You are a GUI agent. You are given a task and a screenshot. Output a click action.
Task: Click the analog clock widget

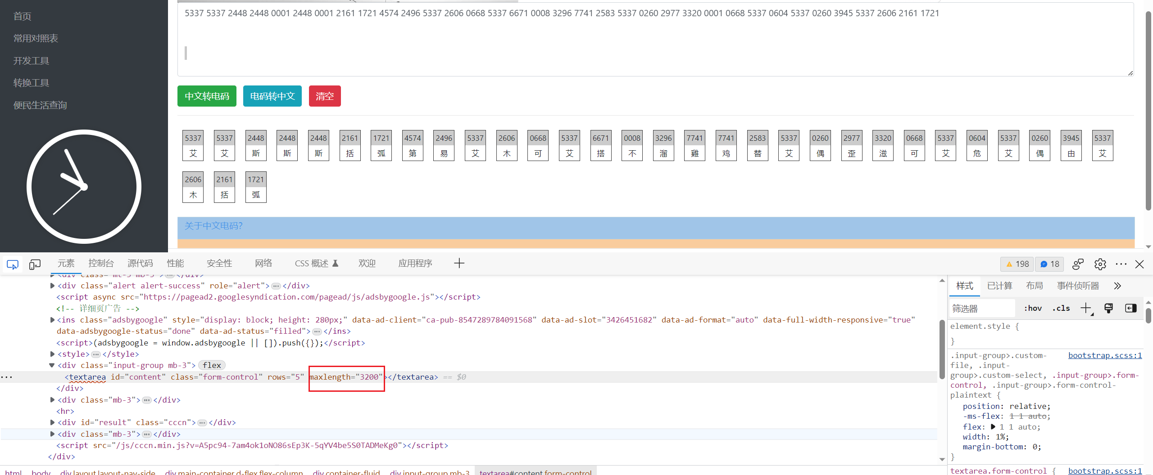pyautogui.click(x=84, y=187)
